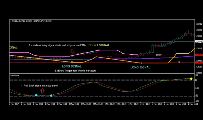Open the chart dropdown arrow beside USDCADk,M15

coord(10,21)
